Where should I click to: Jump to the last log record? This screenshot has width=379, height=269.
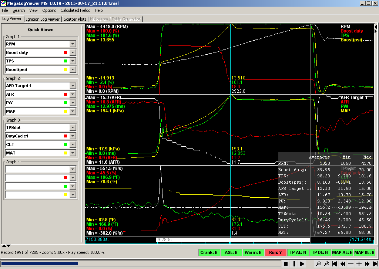(375, 264)
